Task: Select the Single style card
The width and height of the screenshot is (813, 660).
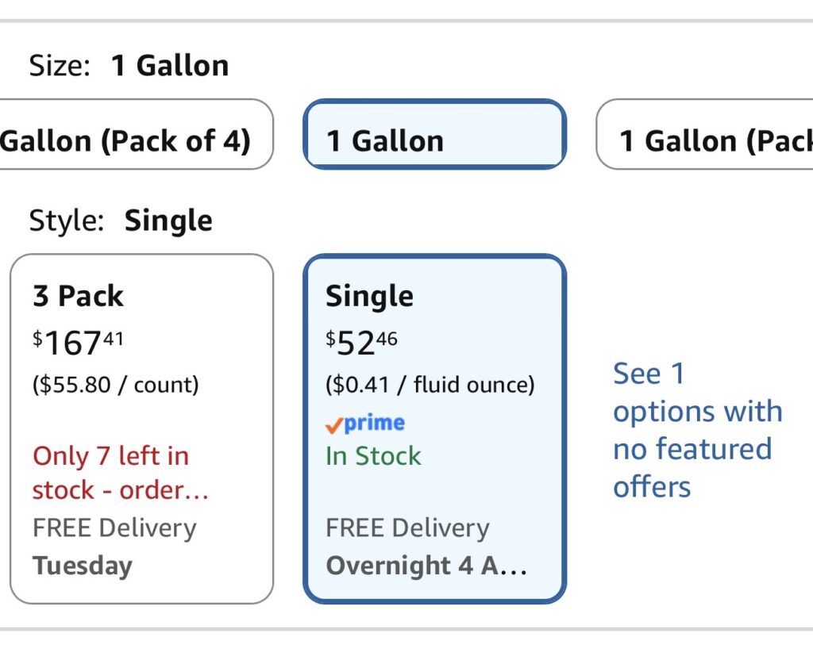Action: click(434, 429)
